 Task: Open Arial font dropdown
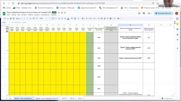tap(43, 18)
